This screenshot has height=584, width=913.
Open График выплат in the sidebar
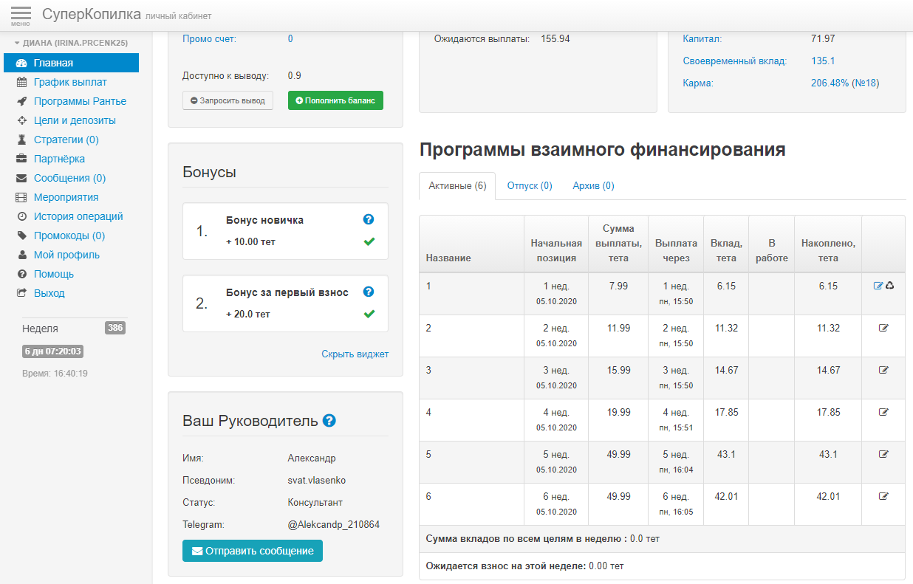(70, 82)
